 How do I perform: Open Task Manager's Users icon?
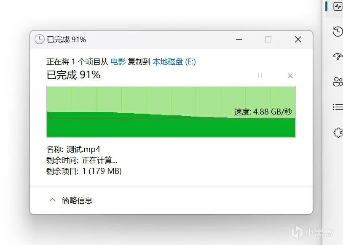338,82
